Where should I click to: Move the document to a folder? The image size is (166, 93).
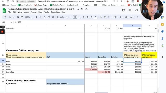82,9
